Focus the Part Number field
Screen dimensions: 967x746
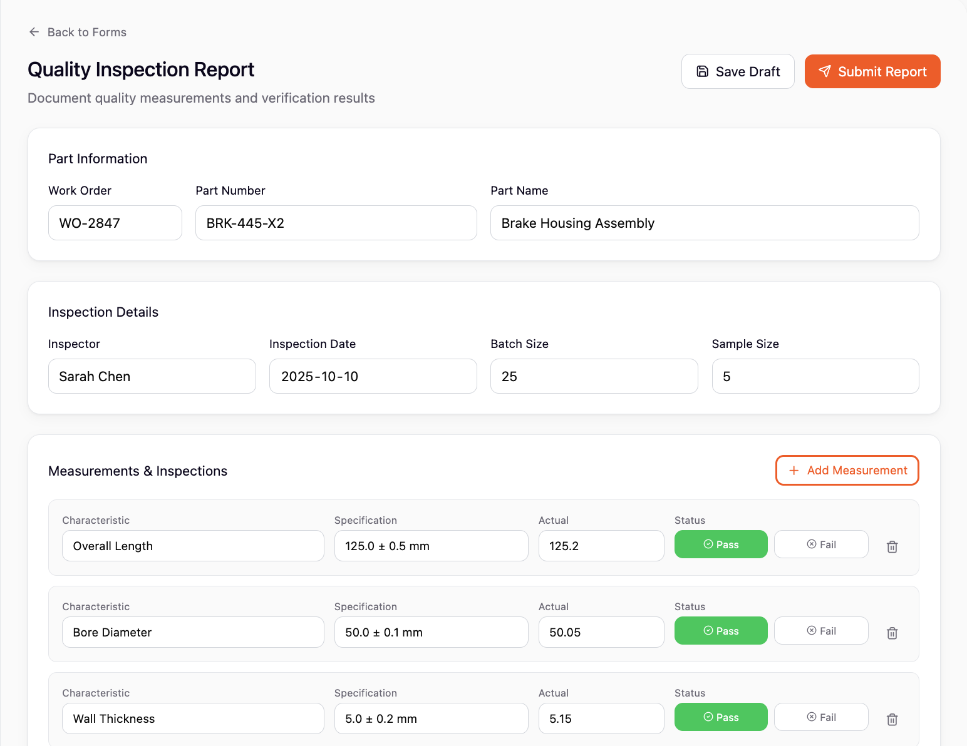tap(336, 223)
